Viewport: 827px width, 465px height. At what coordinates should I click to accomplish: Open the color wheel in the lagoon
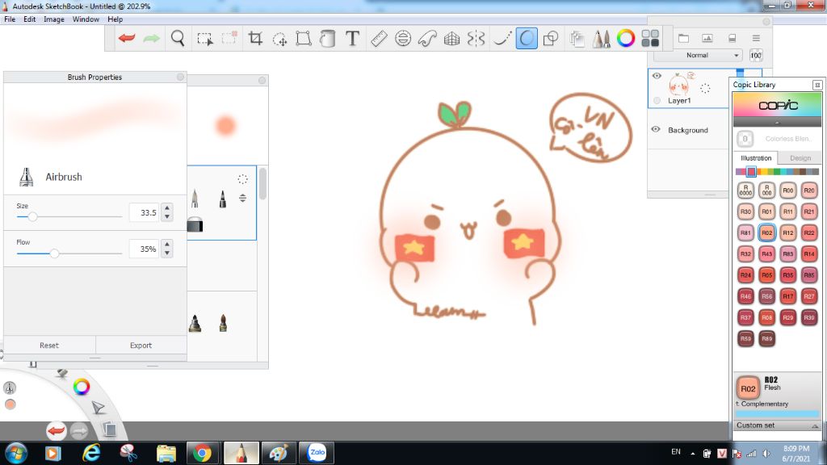[82, 387]
